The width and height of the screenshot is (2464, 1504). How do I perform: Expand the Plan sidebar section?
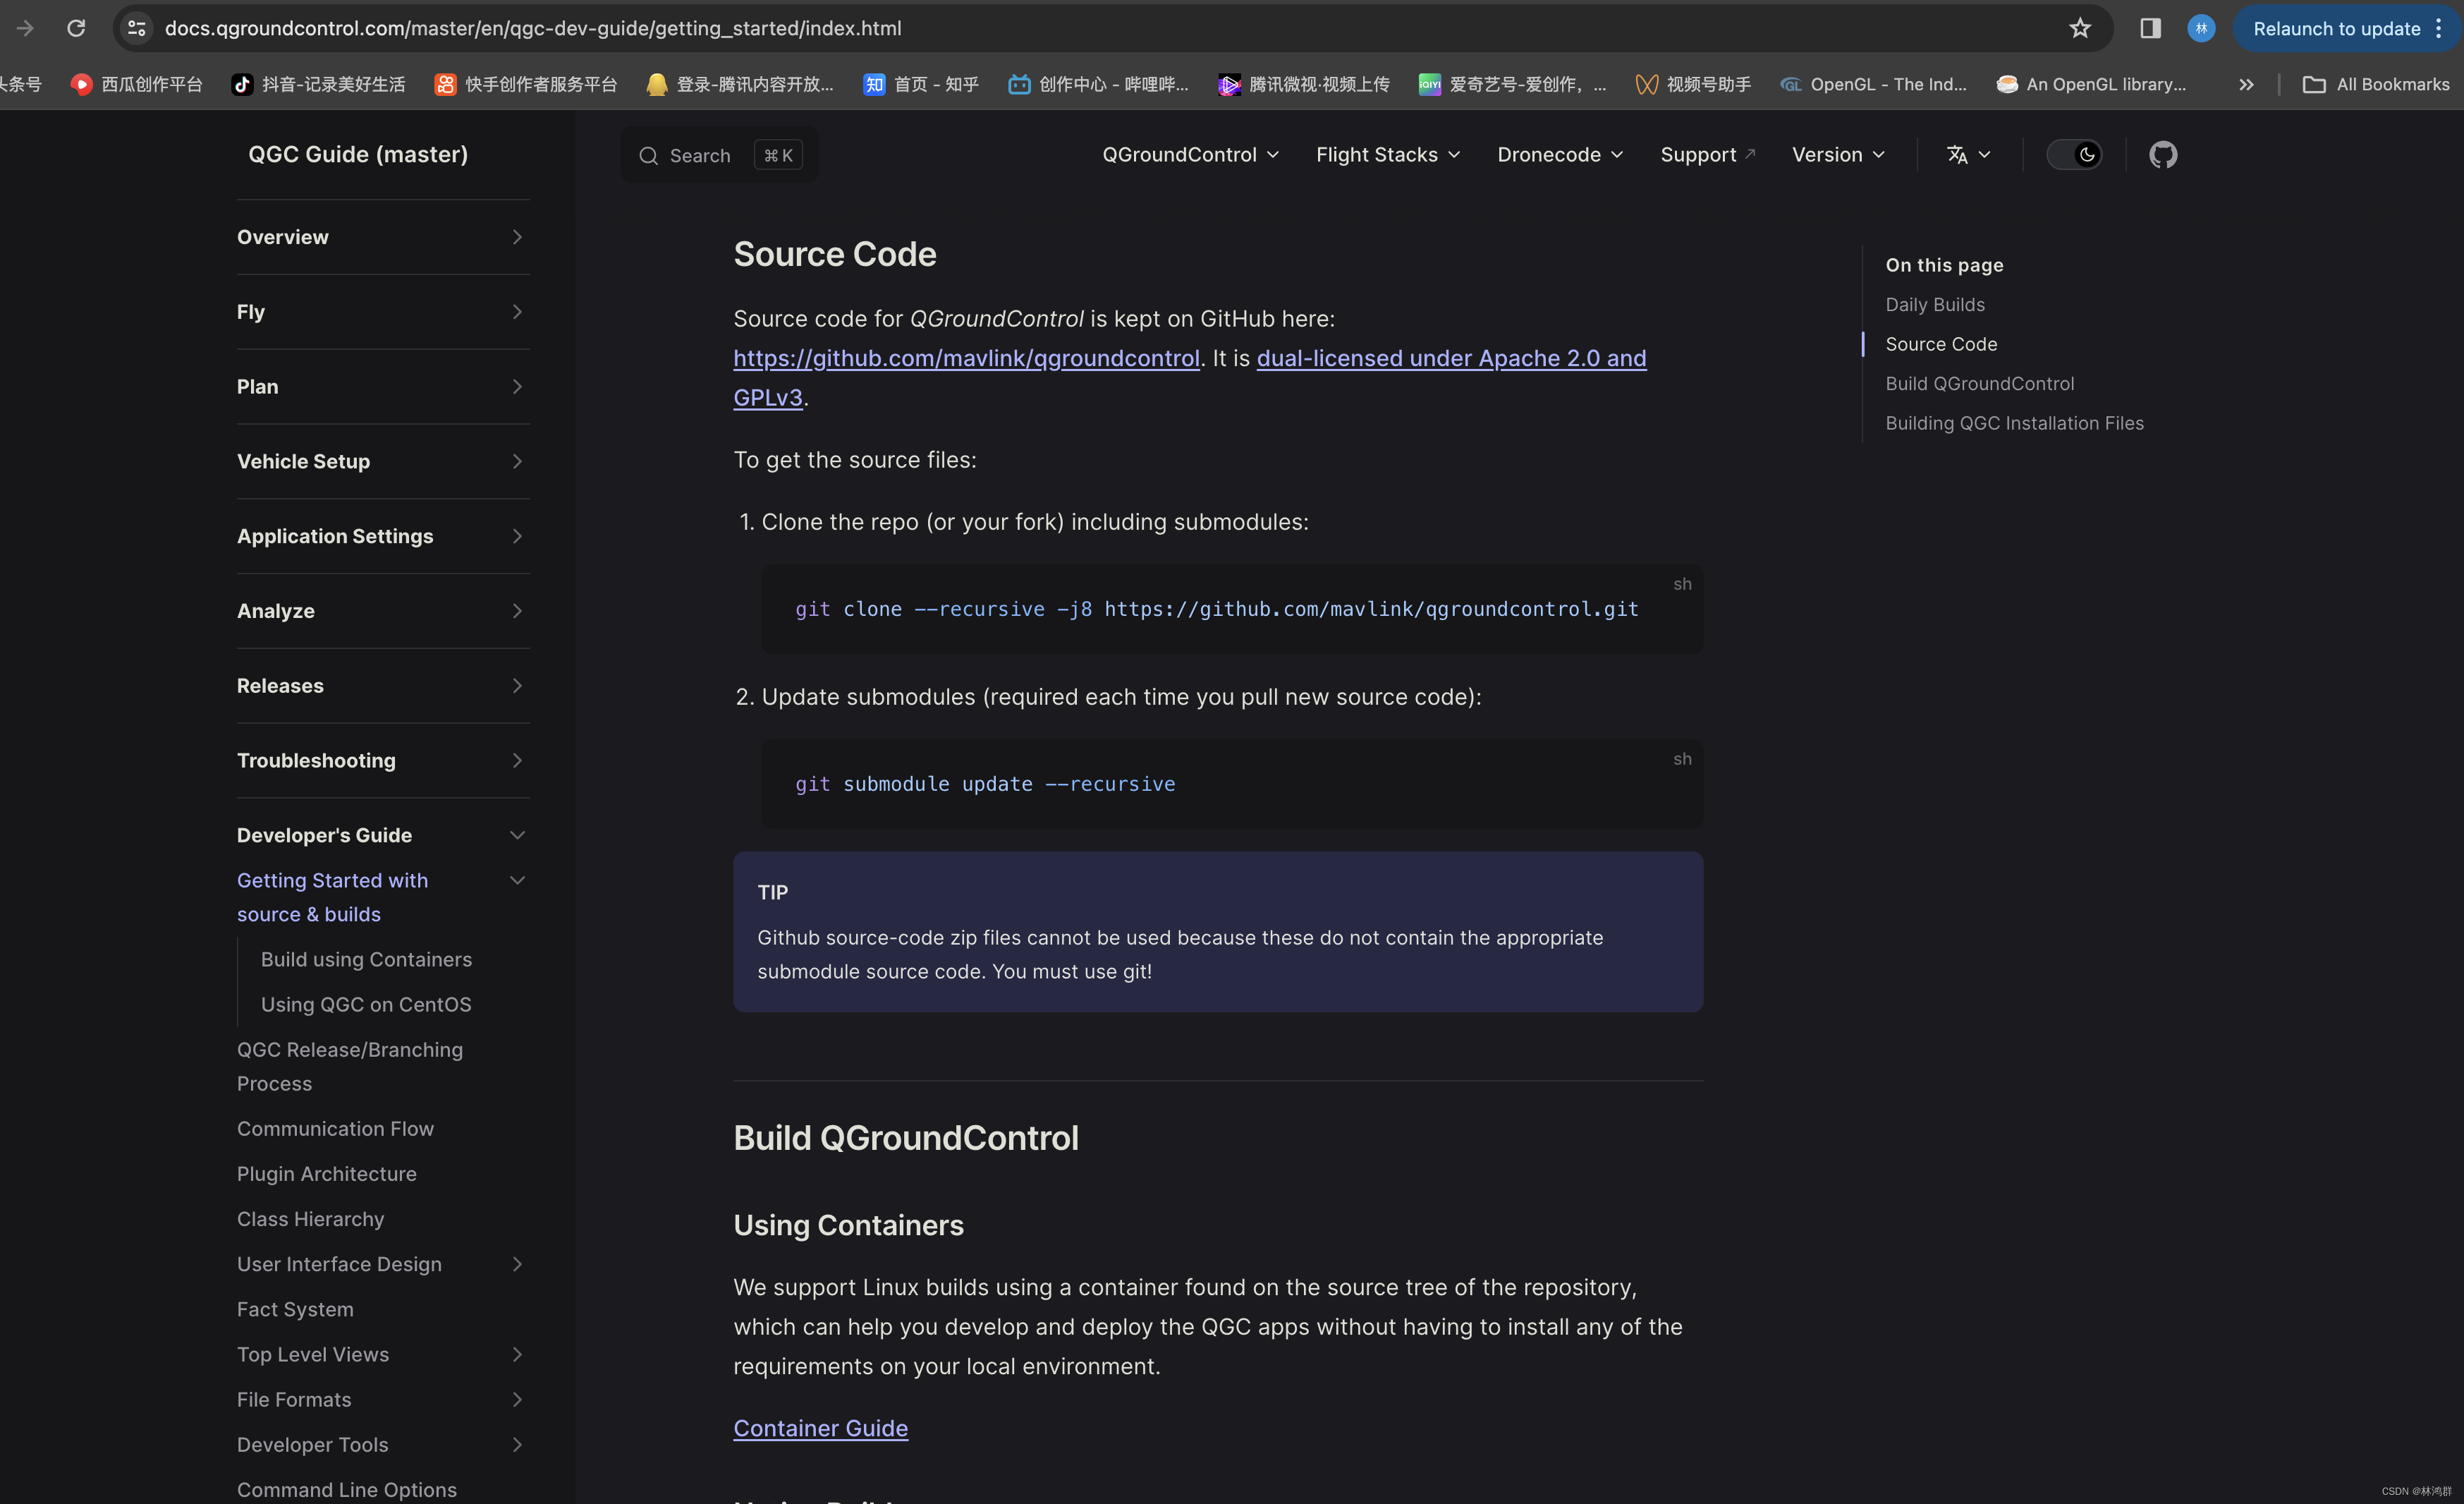383,387
